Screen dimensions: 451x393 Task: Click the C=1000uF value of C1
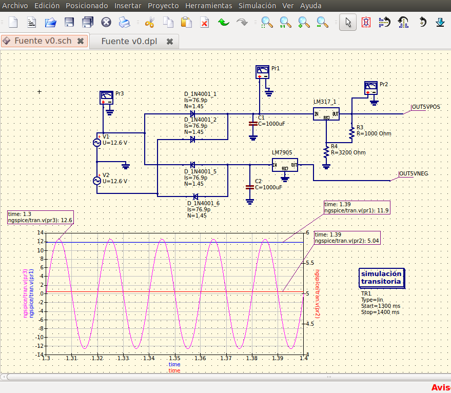pyautogui.click(x=271, y=124)
